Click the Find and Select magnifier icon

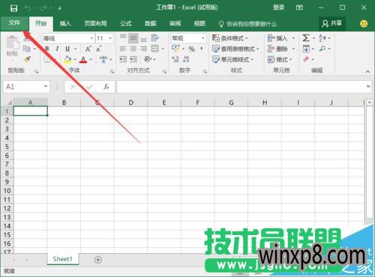pos(322,49)
